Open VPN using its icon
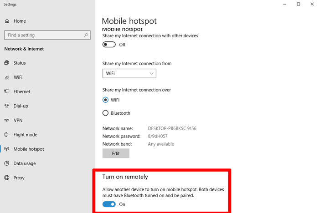319x213 pixels. click(7, 120)
